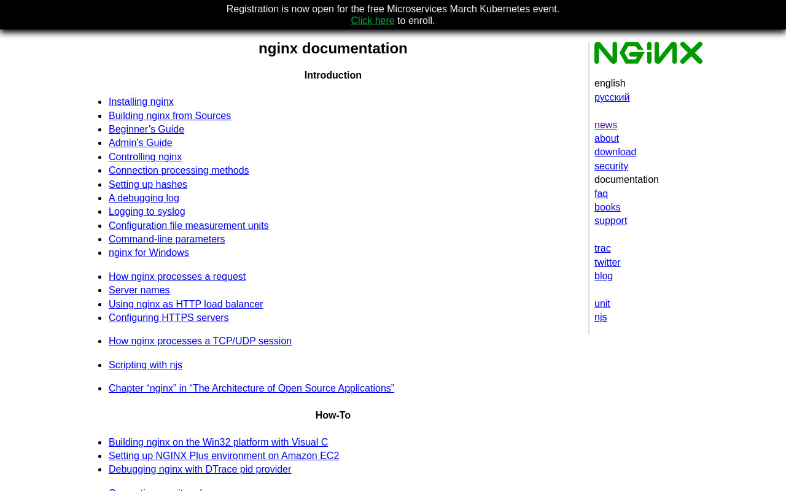Select the 'How-To' section heading
Screen dimensions: 786x491
(333, 416)
